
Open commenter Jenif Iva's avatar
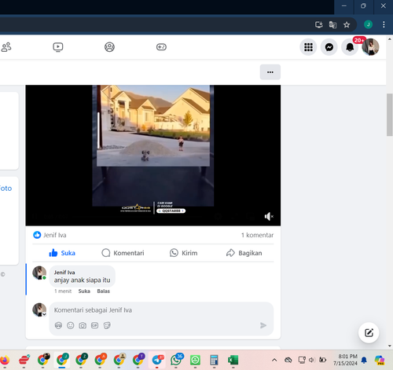[39, 273]
